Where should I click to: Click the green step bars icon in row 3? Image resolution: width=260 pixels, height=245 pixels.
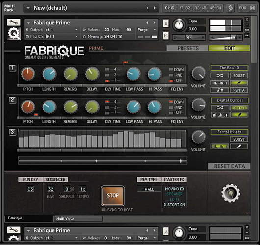[x=220, y=146]
